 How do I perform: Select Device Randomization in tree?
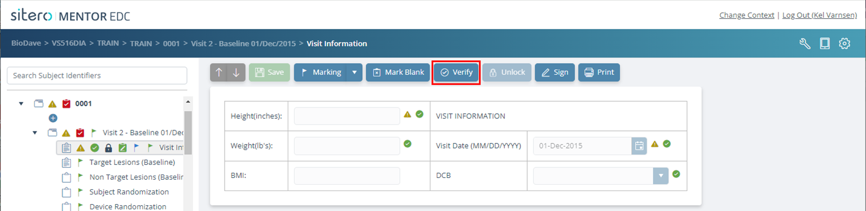(128, 206)
